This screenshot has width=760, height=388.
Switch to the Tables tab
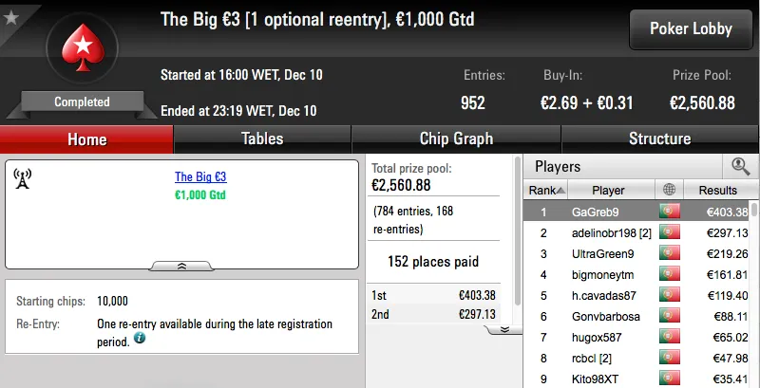point(262,139)
